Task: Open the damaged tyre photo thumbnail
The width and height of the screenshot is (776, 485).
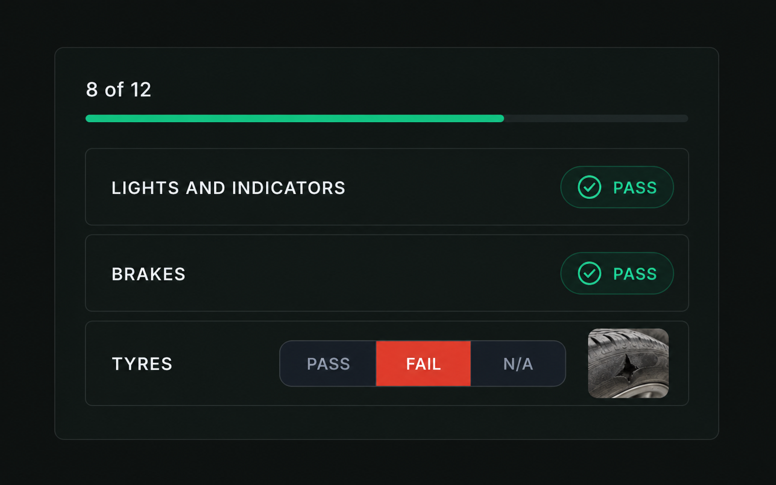Action: point(628,363)
